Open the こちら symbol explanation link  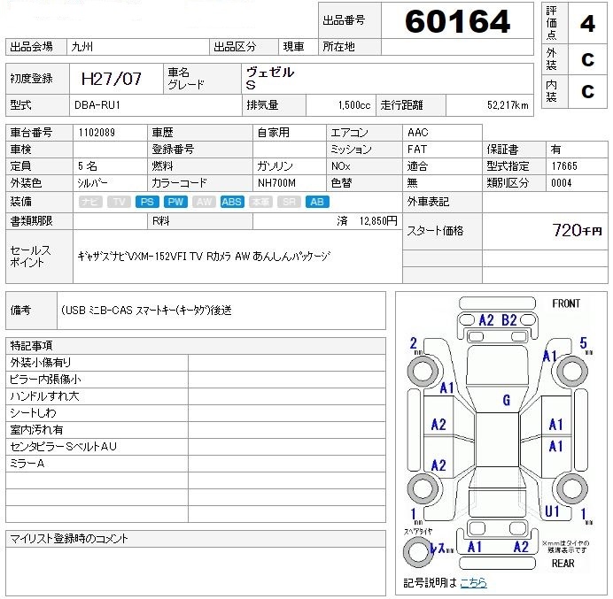click(x=472, y=582)
